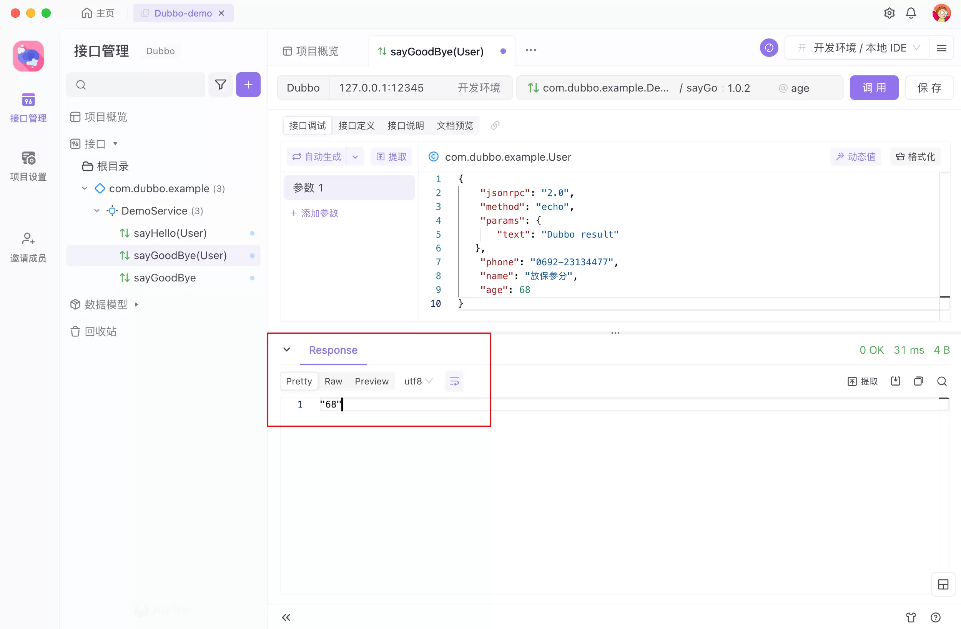Open the notifications bell

(911, 13)
